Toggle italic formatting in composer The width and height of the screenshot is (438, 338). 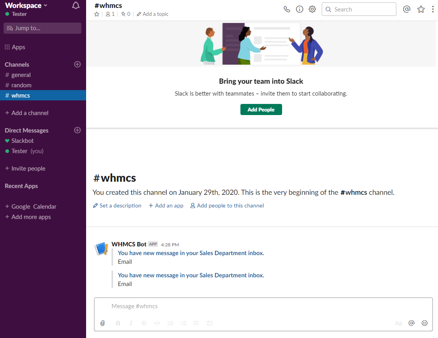tap(131, 323)
